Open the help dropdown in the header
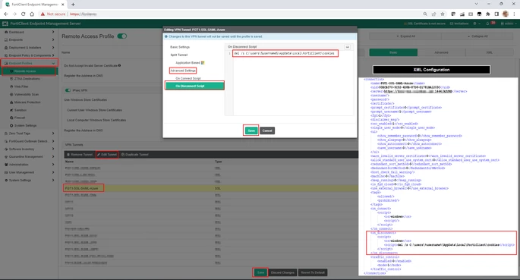The image size is (520, 280). pos(477,24)
